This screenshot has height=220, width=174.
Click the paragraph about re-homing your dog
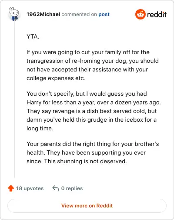click(93, 65)
